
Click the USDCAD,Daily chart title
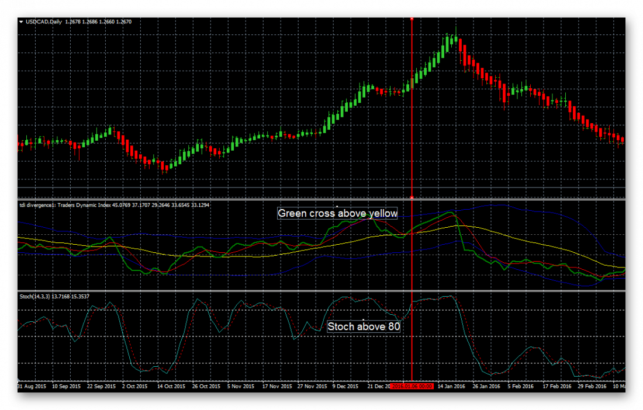[43, 22]
